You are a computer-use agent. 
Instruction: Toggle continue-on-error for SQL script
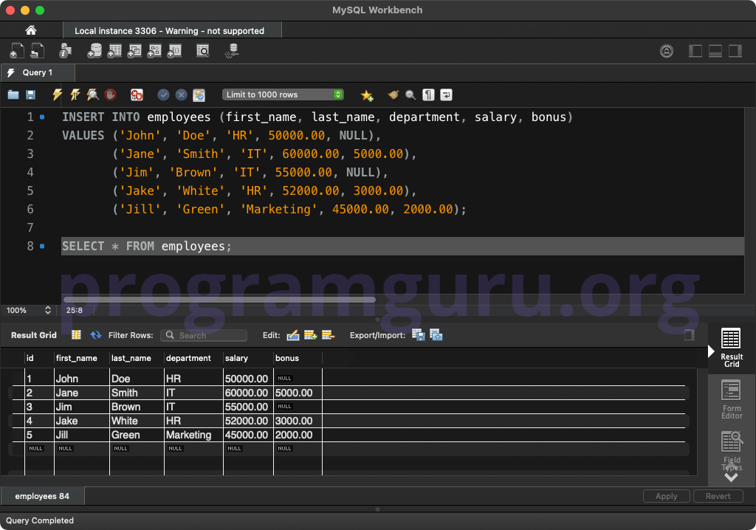pyautogui.click(x=137, y=94)
